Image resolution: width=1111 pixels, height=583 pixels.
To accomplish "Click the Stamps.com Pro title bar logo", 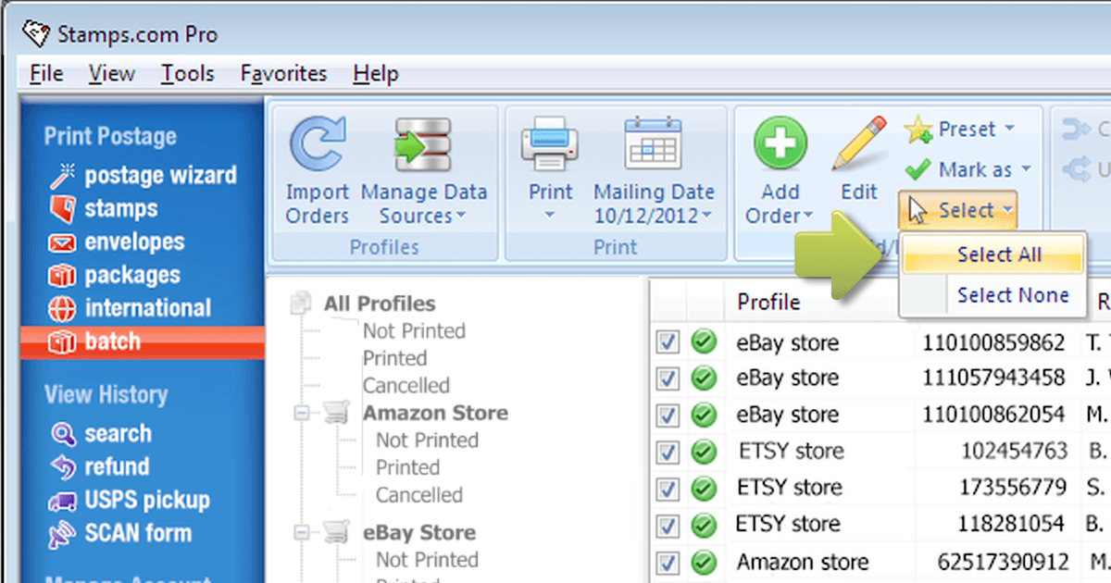I will (x=36, y=35).
